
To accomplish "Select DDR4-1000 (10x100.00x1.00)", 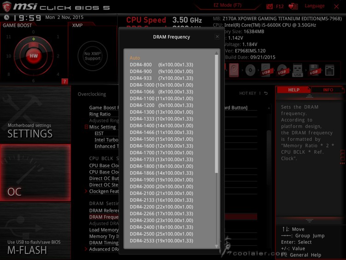I will [161, 85].
